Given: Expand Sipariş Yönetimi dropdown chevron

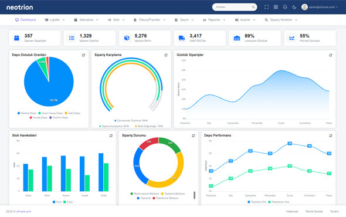Looking at the screenshot, I should [296, 20].
